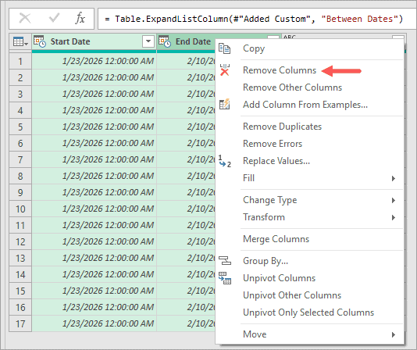Image resolution: width=417 pixels, height=350 pixels.
Task: Select Unpivot Only Selected Columns
Action: tap(308, 312)
